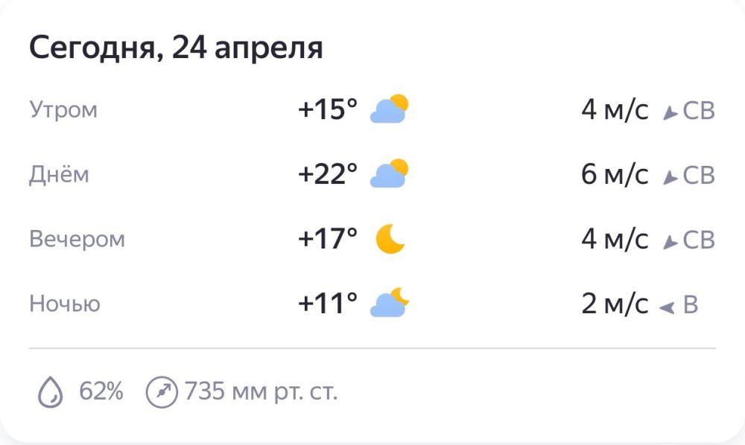Click the +22° daytime temperature

[328, 175]
